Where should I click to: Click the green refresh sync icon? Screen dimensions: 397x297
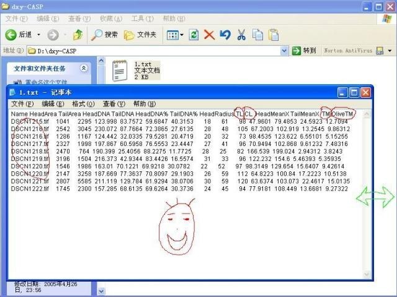tap(194, 35)
